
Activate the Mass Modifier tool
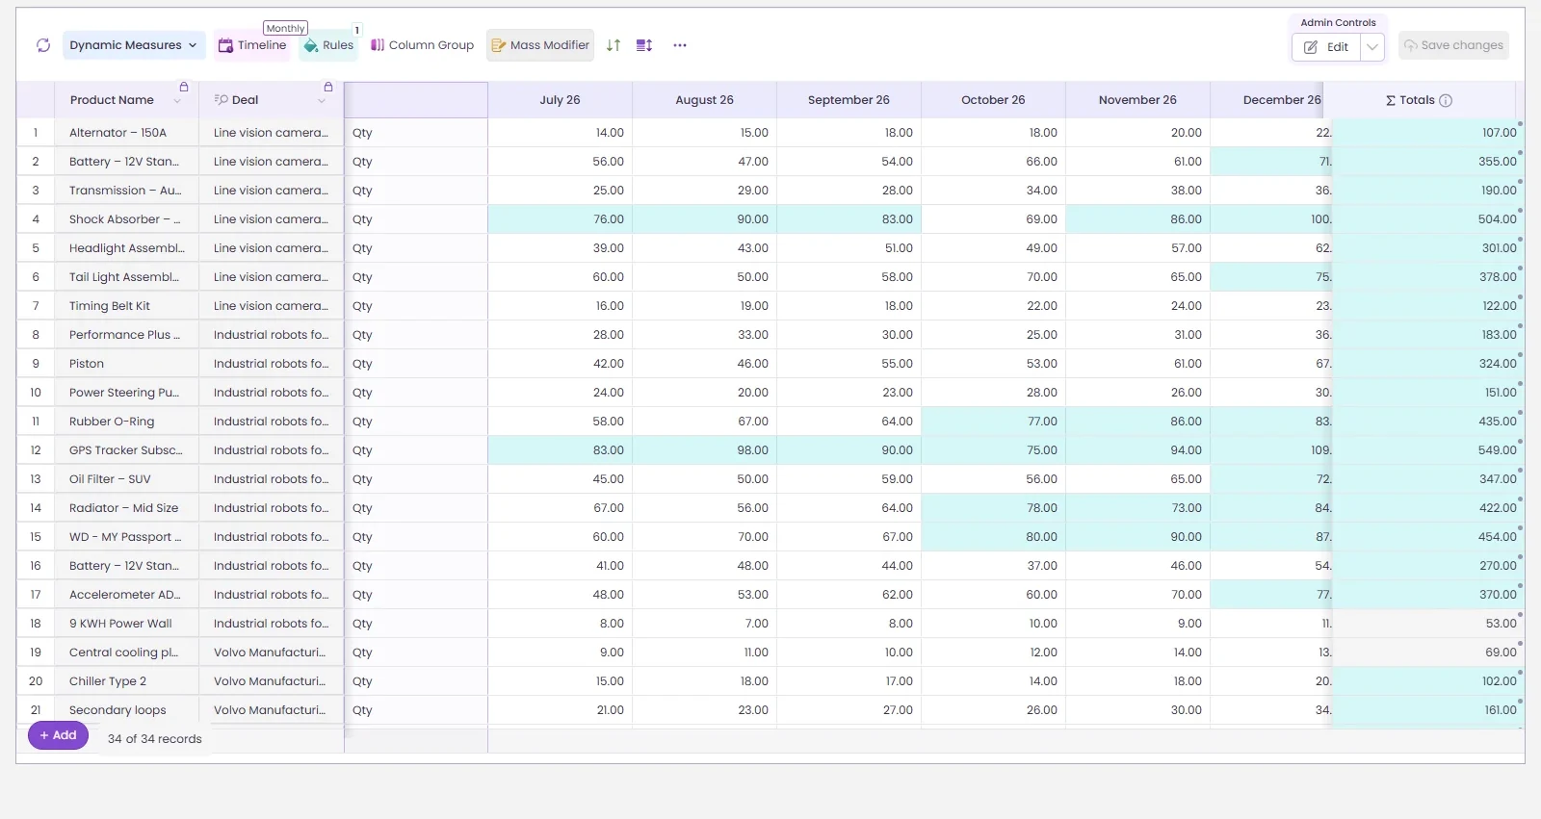[x=539, y=45]
